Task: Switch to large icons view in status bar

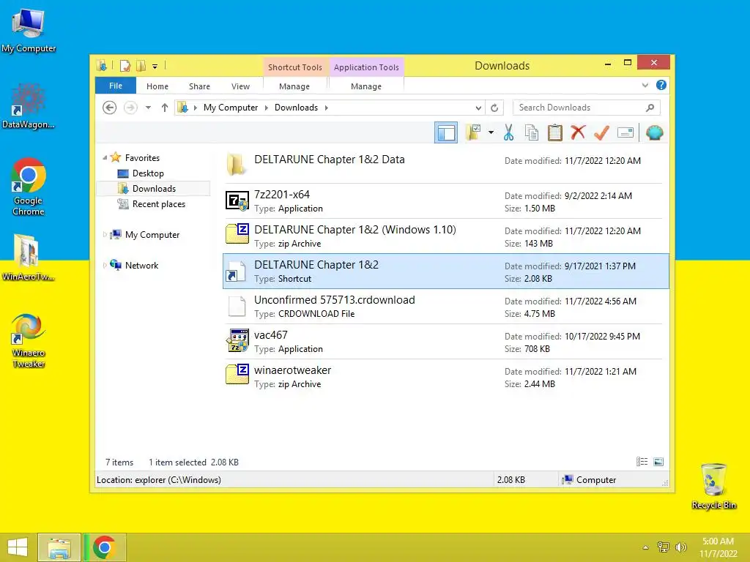Action: pos(658,462)
